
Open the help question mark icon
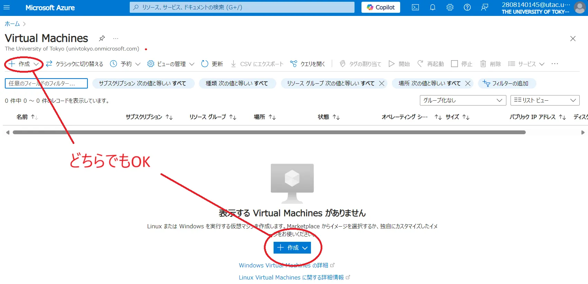click(x=467, y=7)
